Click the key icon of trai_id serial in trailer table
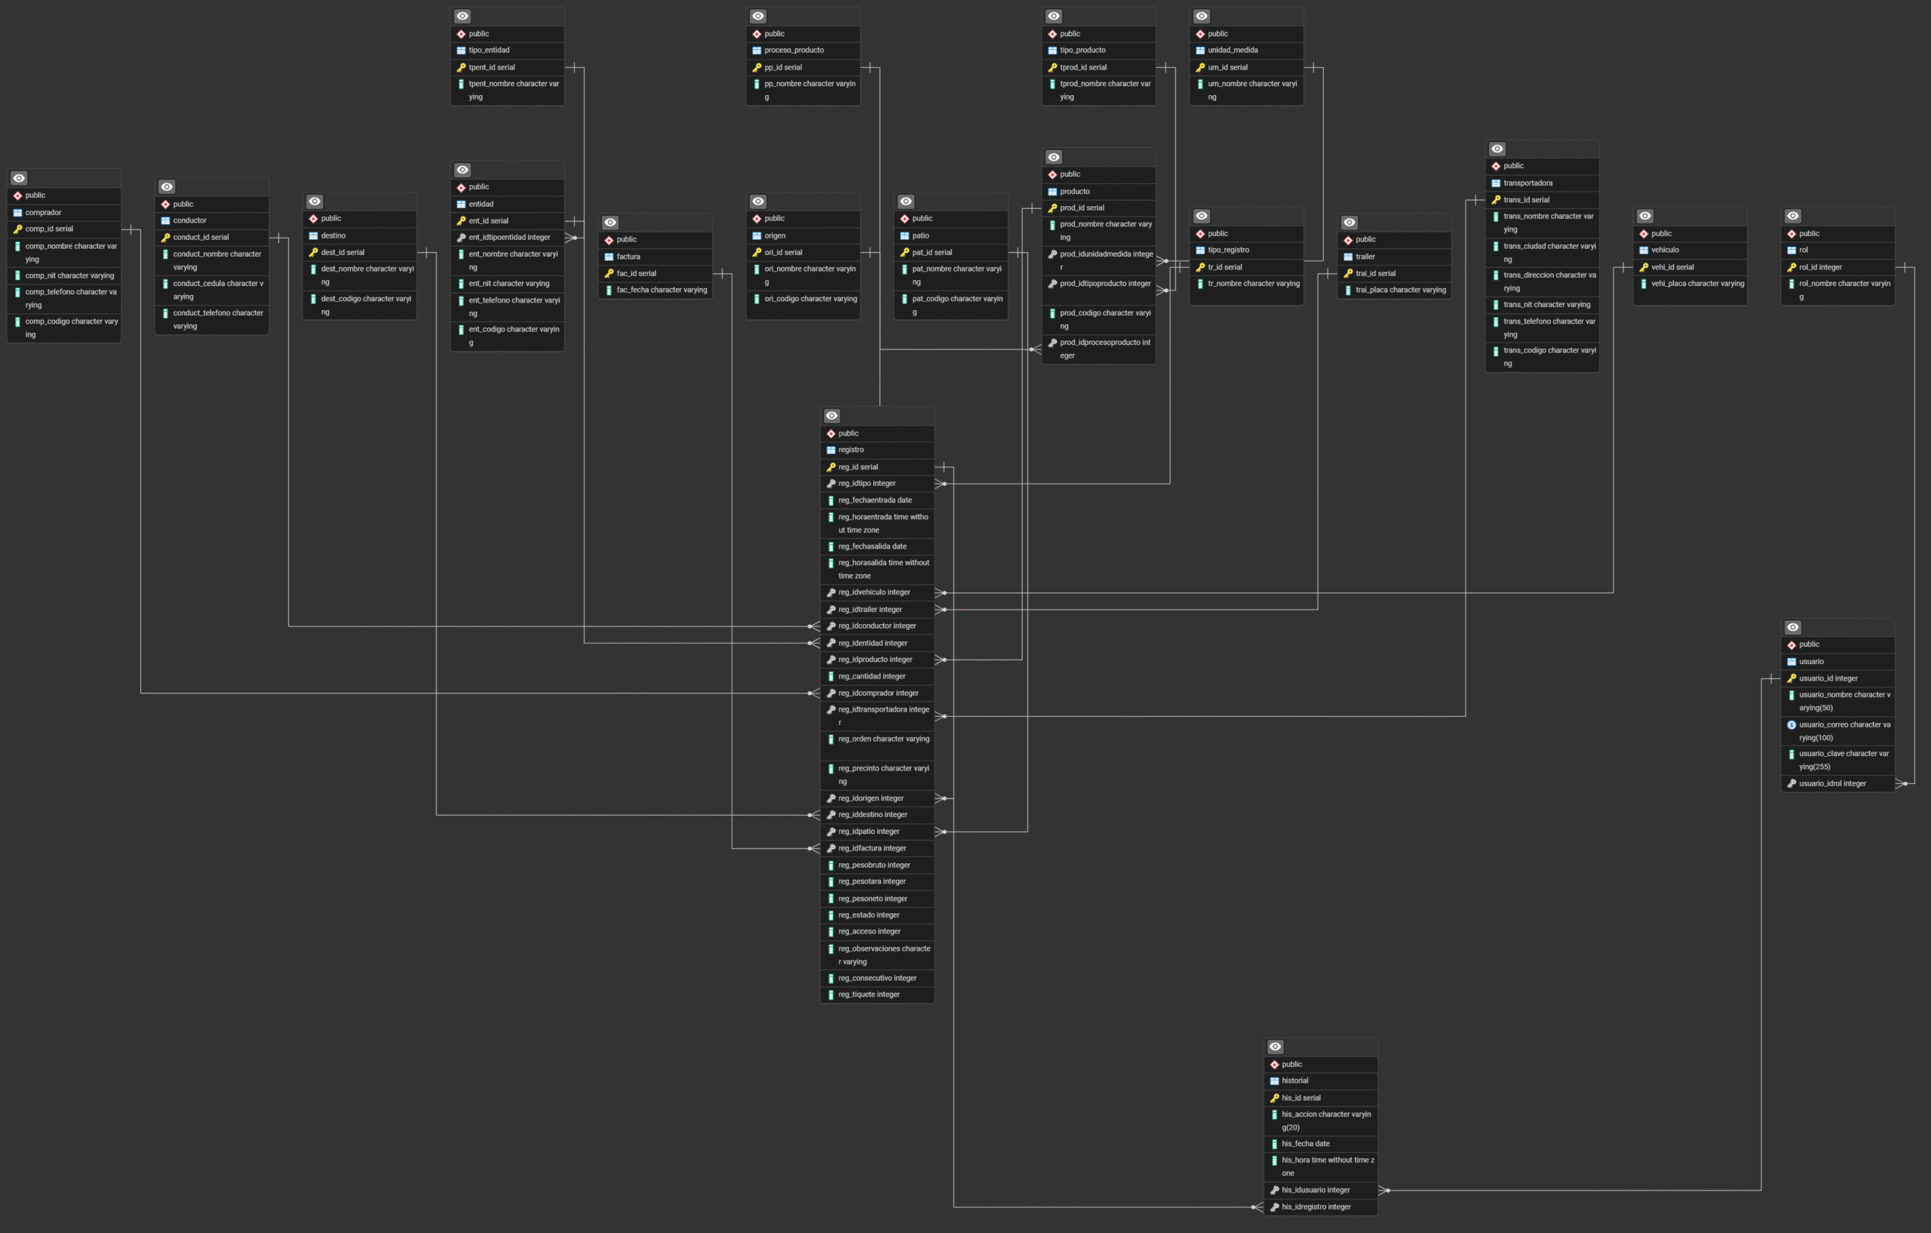The image size is (1931, 1233). tap(1349, 272)
